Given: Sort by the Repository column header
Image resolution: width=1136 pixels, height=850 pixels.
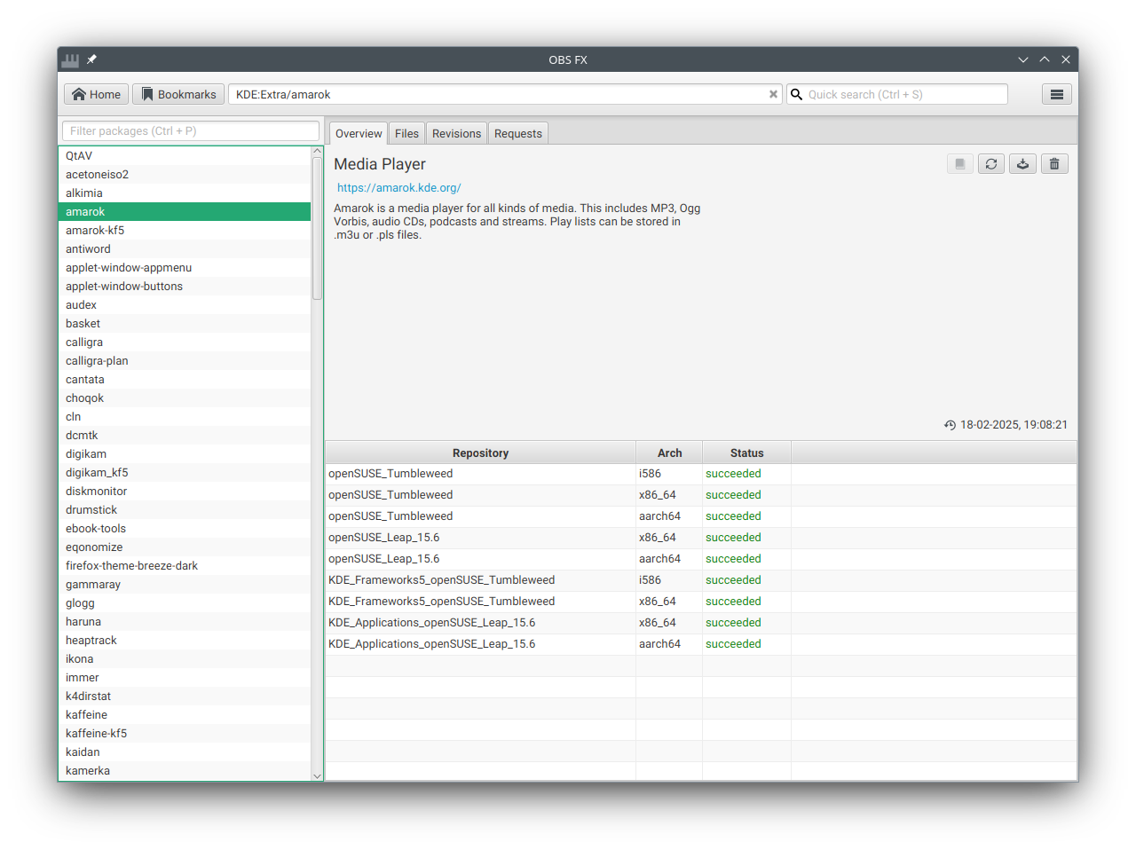Looking at the screenshot, I should tap(480, 453).
